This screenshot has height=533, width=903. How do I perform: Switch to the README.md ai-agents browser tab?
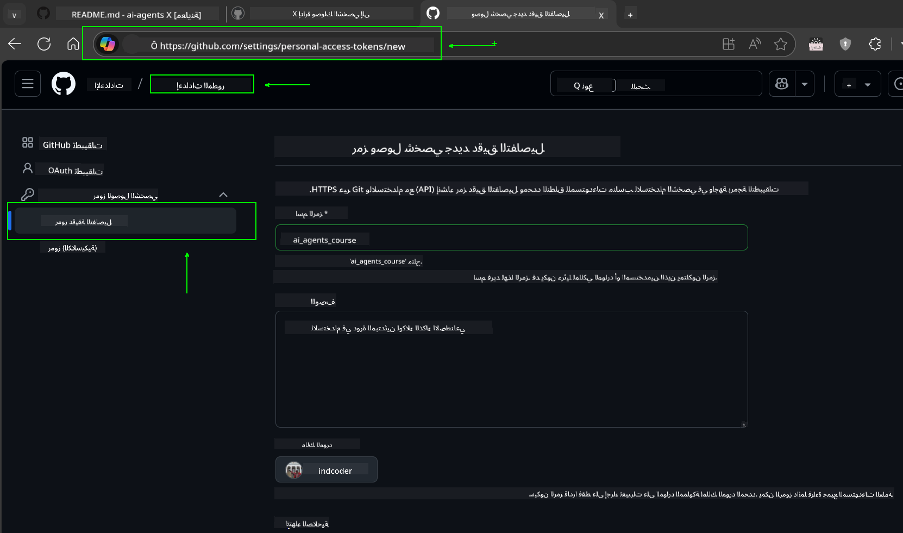(127, 14)
